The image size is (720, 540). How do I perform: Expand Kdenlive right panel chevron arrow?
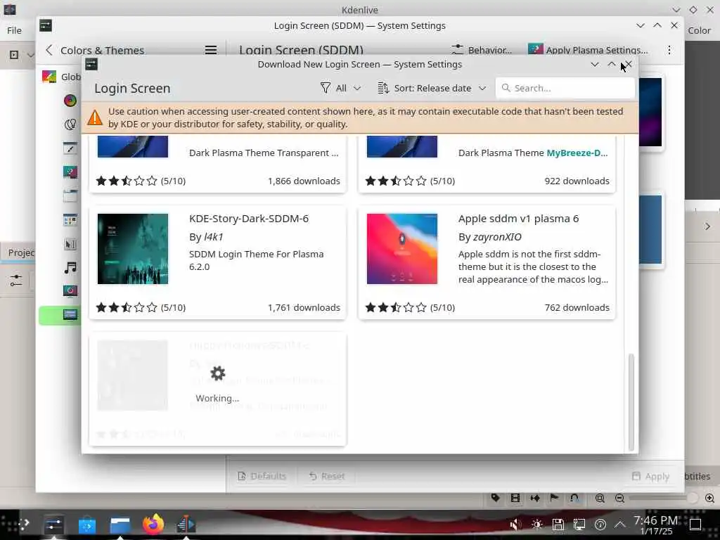[x=707, y=226]
